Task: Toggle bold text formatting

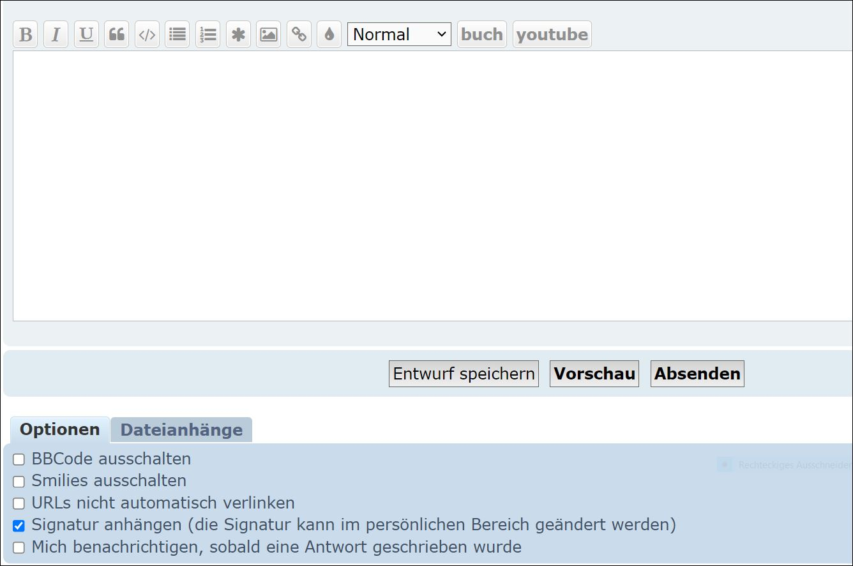Action: coord(26,34)
